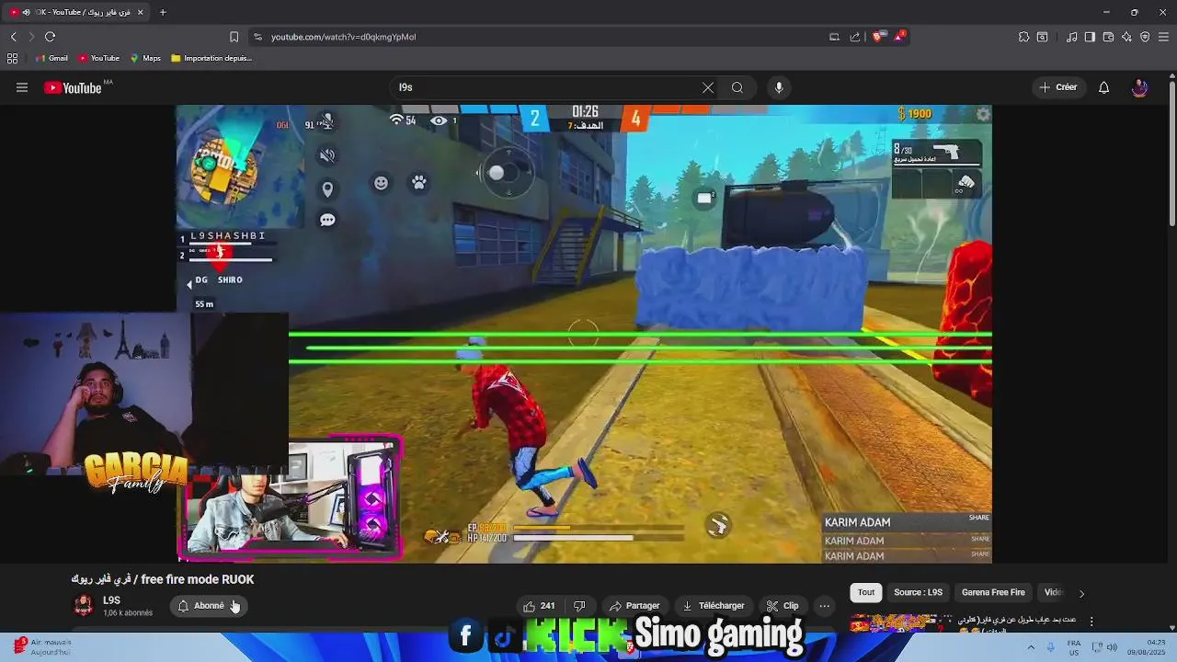Dislike the video
Screen dimensions: 1177x662
[579, 606]
